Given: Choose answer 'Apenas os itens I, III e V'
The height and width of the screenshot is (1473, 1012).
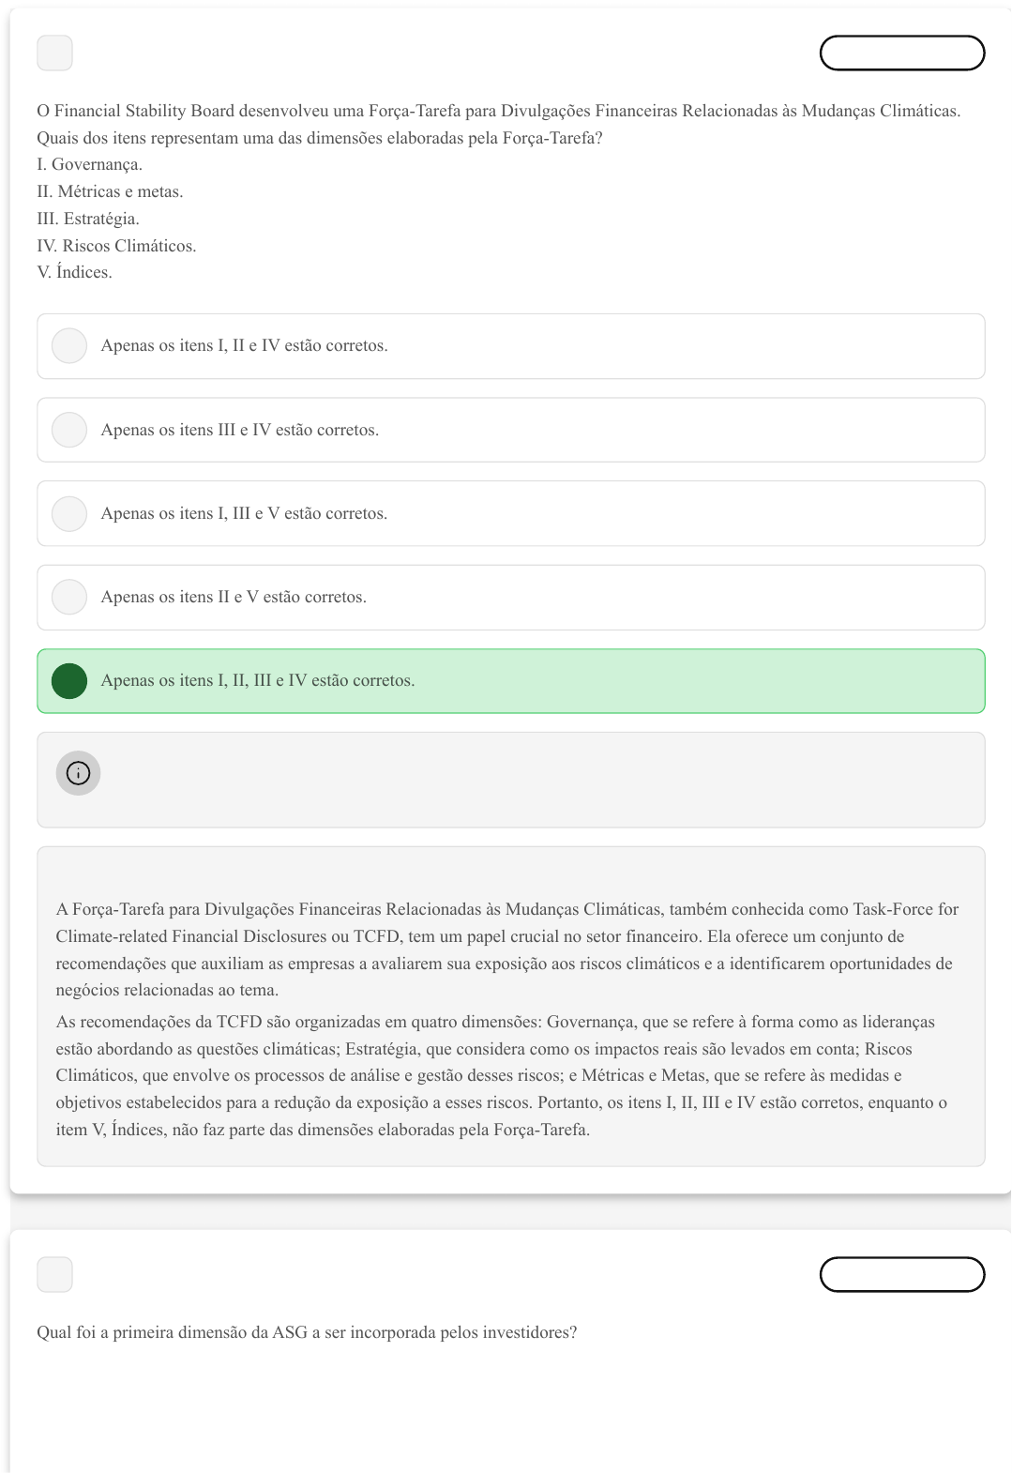Looking at the screenshot, I should point(511,513).
